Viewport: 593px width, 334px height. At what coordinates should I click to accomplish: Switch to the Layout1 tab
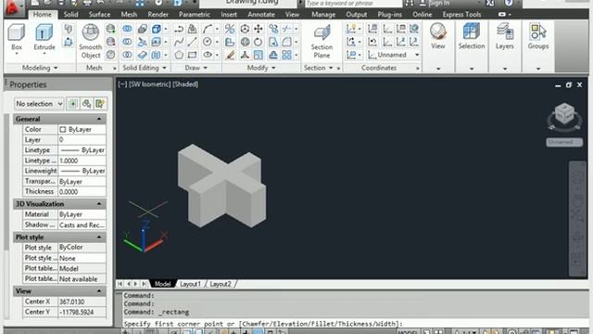190,284
